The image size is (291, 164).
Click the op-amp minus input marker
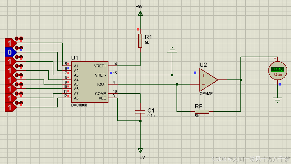(x=203, y=84)
